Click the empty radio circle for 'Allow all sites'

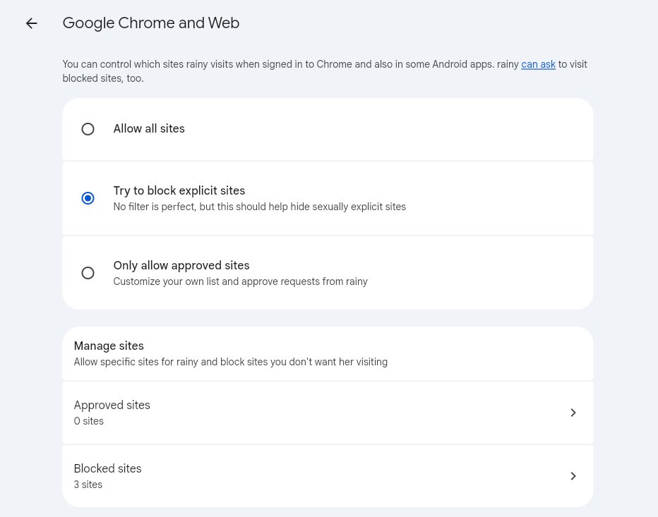[x=88, y=129]
